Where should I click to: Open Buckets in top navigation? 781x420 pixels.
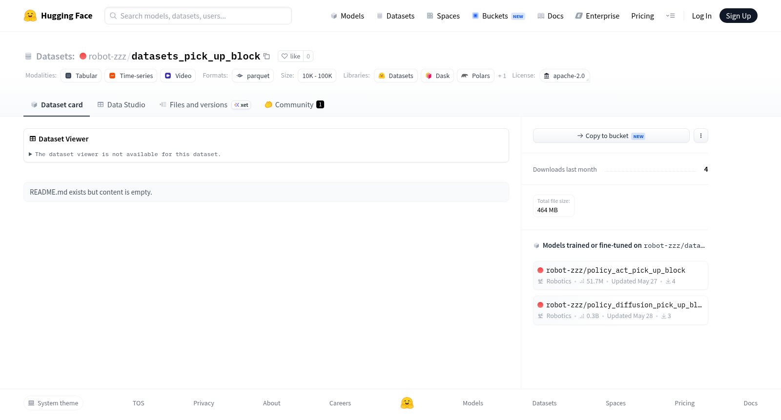498,16
